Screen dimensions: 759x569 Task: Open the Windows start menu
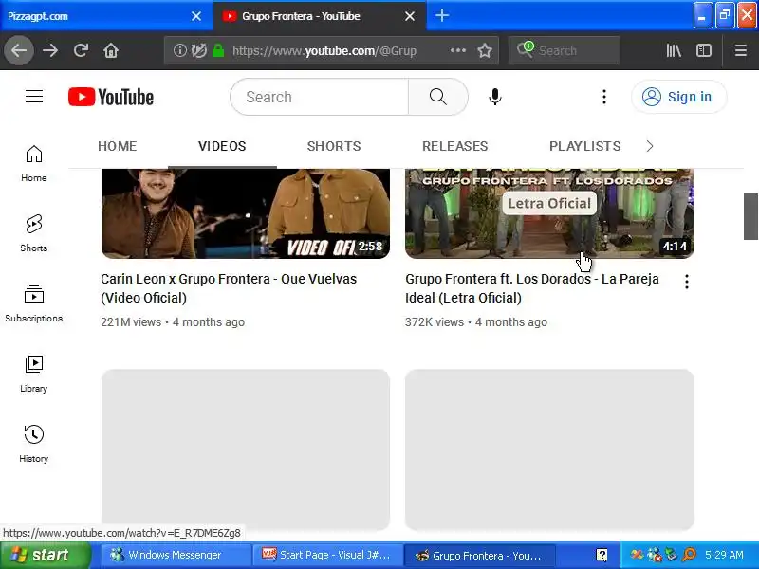[x=46, y=555]
